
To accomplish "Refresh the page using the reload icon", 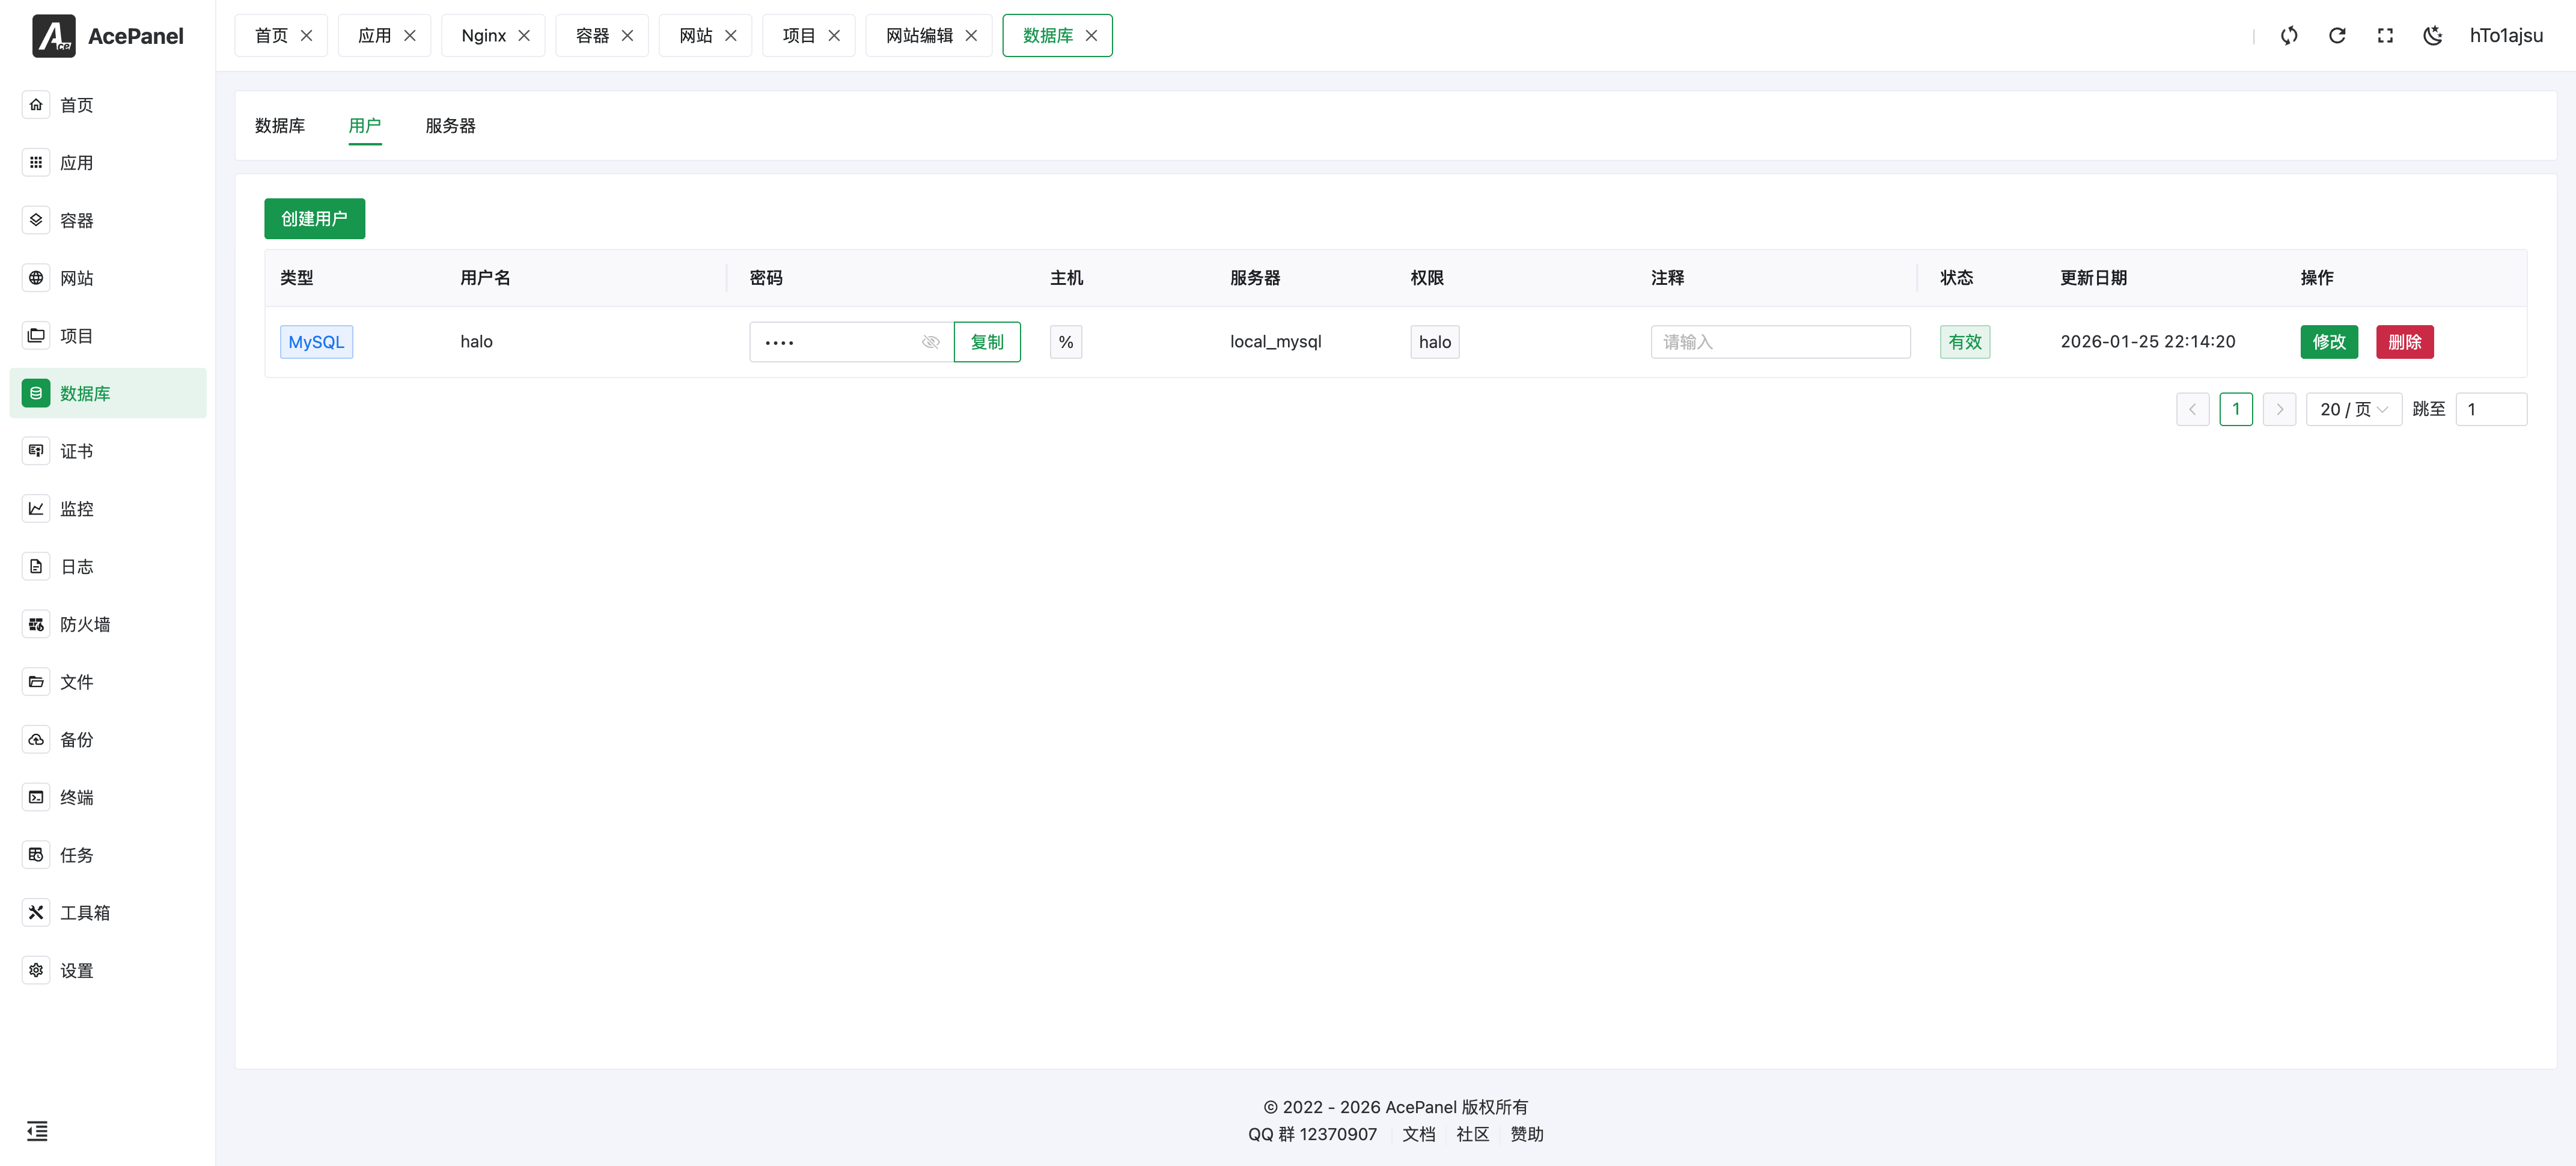I will pos(2337,35).
